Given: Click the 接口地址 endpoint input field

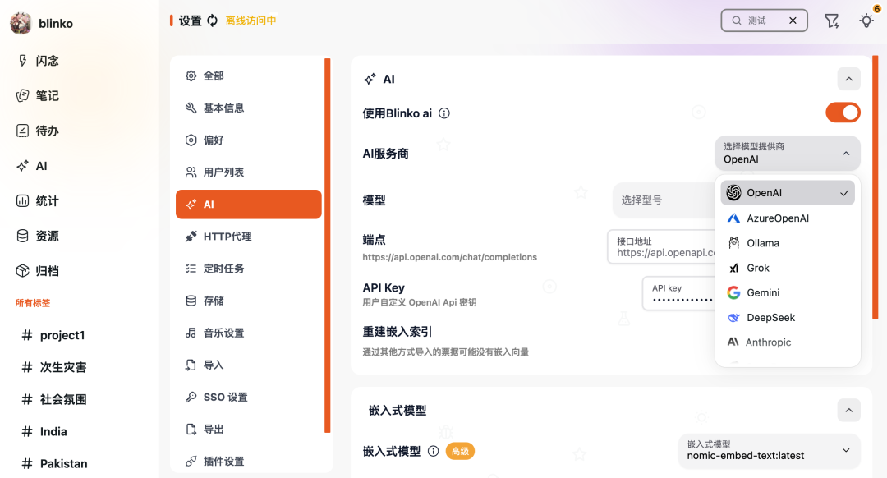Looking at the screenshot, I should click(x=662, y=246).
